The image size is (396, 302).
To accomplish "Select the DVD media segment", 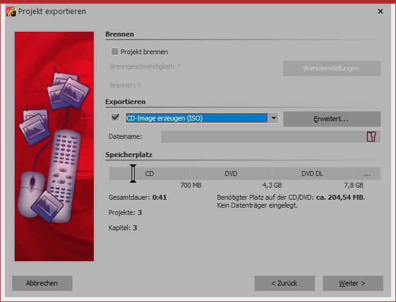I will coord(231,174).
